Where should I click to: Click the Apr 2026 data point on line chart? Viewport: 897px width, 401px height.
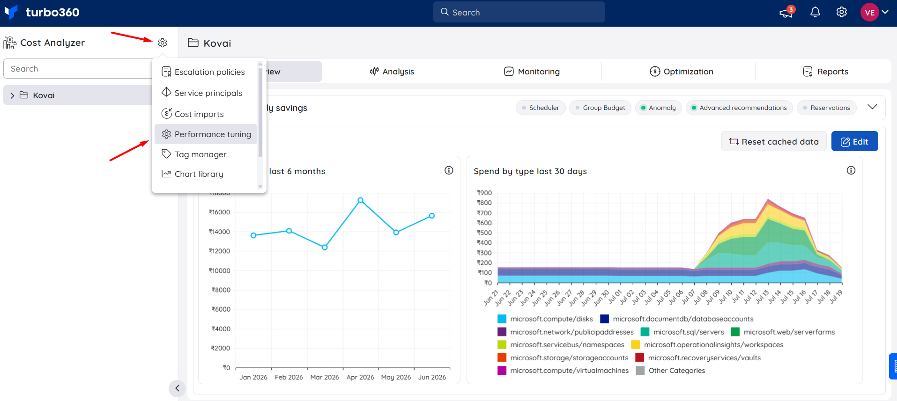coord(360,200)
